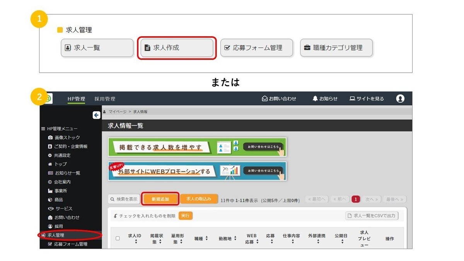Click the 求人の取込み button
Image resolution: width=464 pixels, height=261 pixels.
199,199
